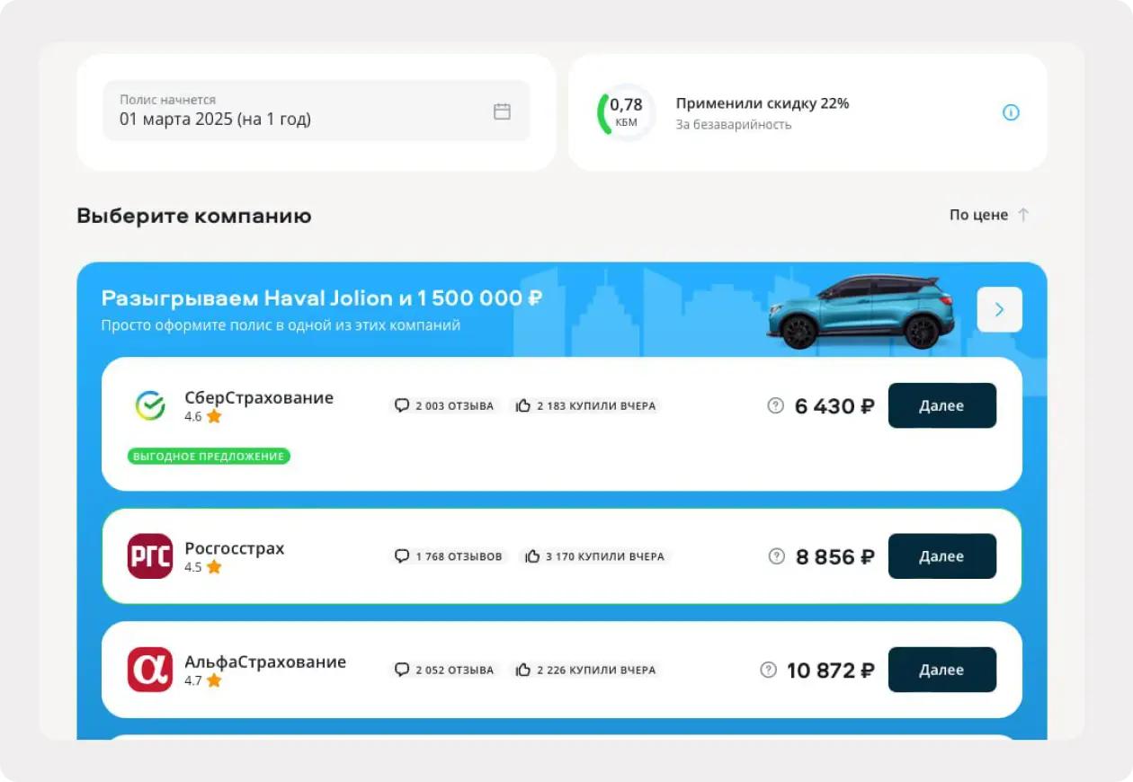Click the blue info icon beside discount
This screenshot has width=1133, height=782.
click(1011, 112)
